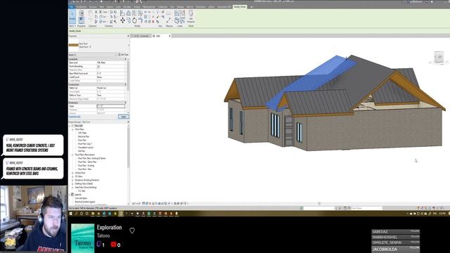Open File Explorer from the taskbar
450x253 pixels.
pos(93,214)
